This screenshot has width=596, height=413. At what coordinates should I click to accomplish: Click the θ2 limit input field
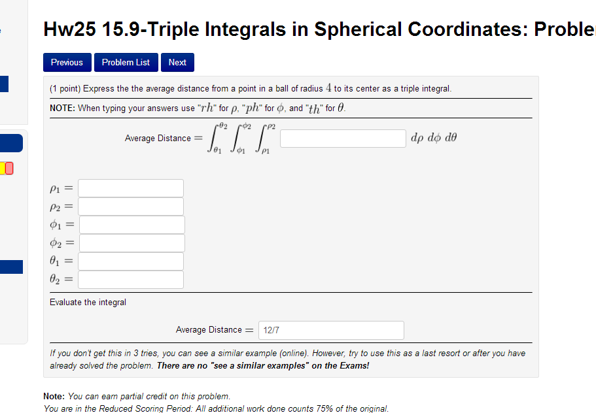click(x=131, y=280)
